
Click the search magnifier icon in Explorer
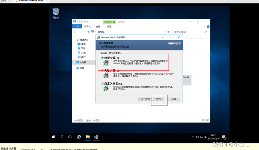205,32
